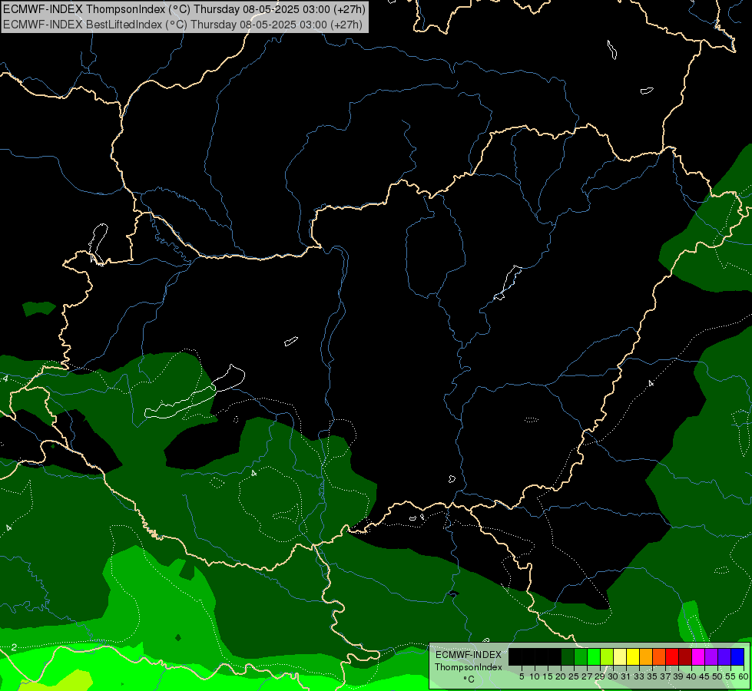Click the 'ThompsonIndex' label in the legend
752x691 pixels.
[x=469, y=667]
